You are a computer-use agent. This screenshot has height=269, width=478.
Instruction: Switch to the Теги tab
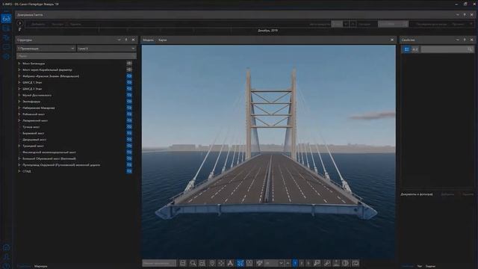click(x=420, y=266)
